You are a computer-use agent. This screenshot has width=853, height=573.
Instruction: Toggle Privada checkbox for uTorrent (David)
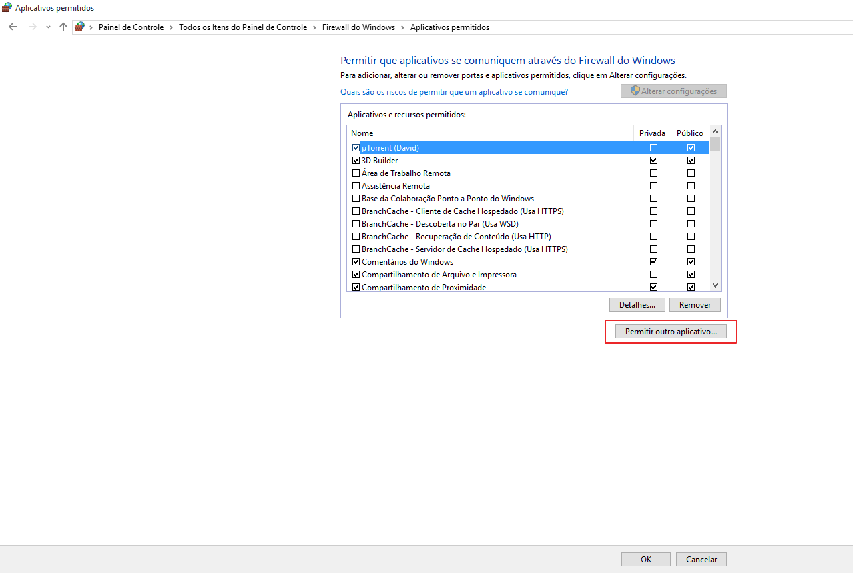pyautogui.click(x=653, y=148)
